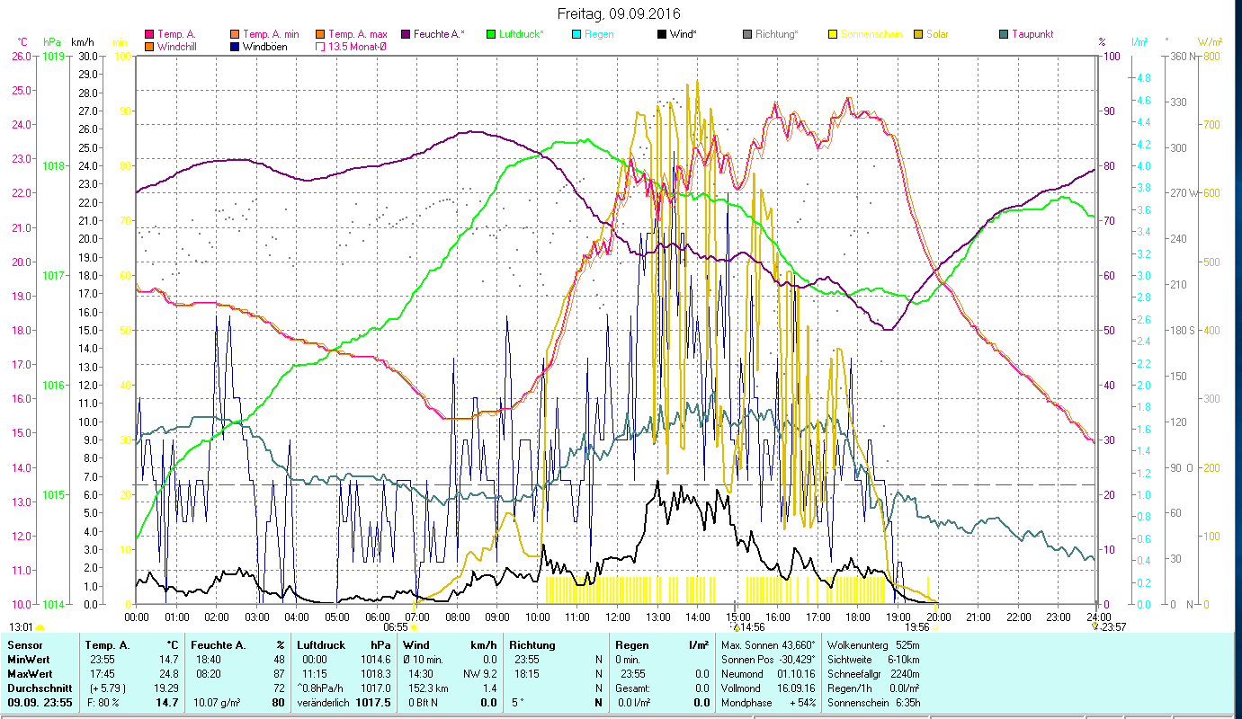This screenshot has width=1242, height=719.
Task: Click the gray Richtung* legend swatch
Action: [x=748, y=34]
